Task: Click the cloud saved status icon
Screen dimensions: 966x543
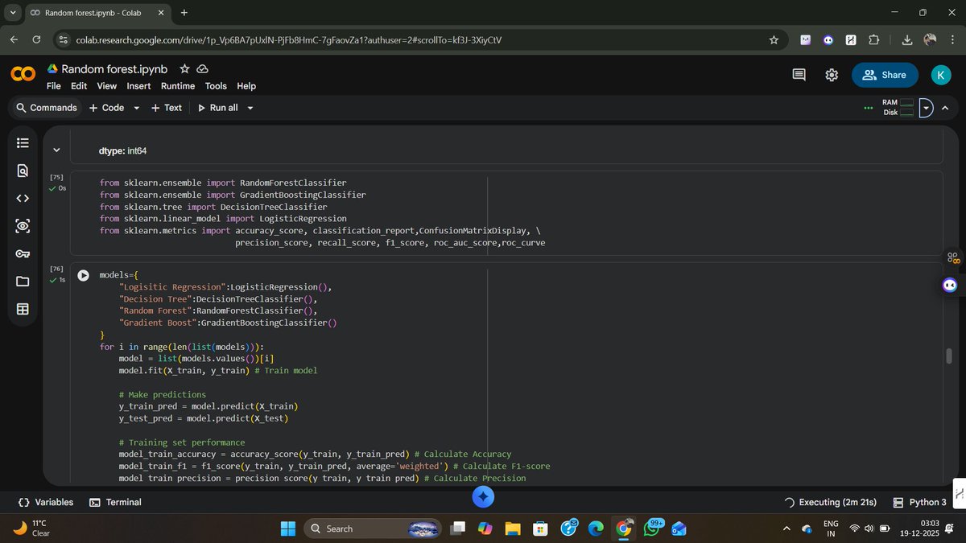Action: (x=203, y=69)
